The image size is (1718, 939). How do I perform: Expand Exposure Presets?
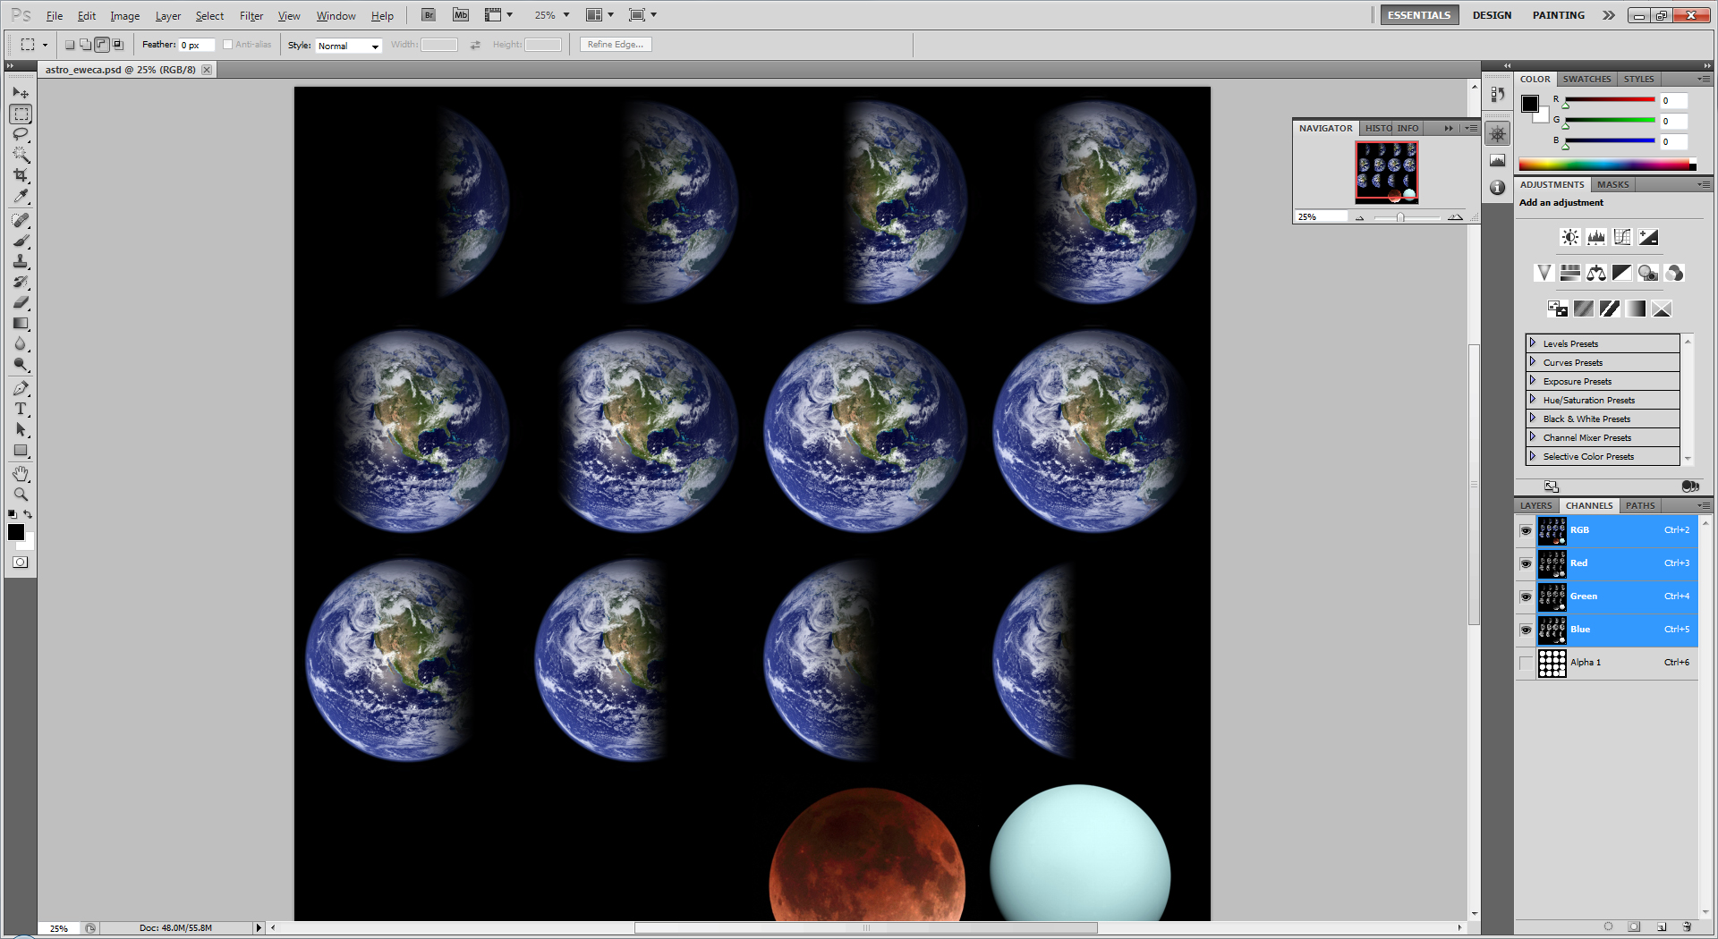[1533, 381]
